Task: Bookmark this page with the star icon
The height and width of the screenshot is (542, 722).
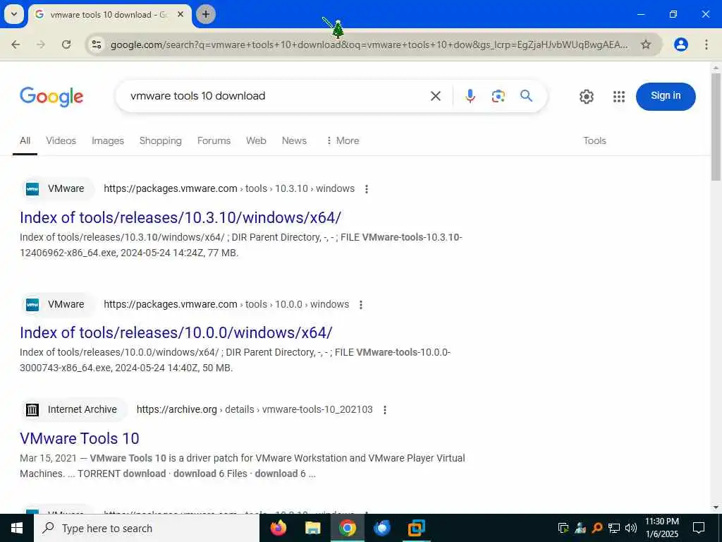Action: point(646,44)
